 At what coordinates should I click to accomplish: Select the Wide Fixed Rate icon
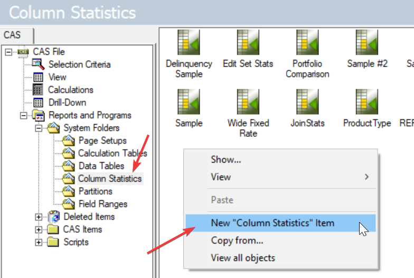point(248,103)
